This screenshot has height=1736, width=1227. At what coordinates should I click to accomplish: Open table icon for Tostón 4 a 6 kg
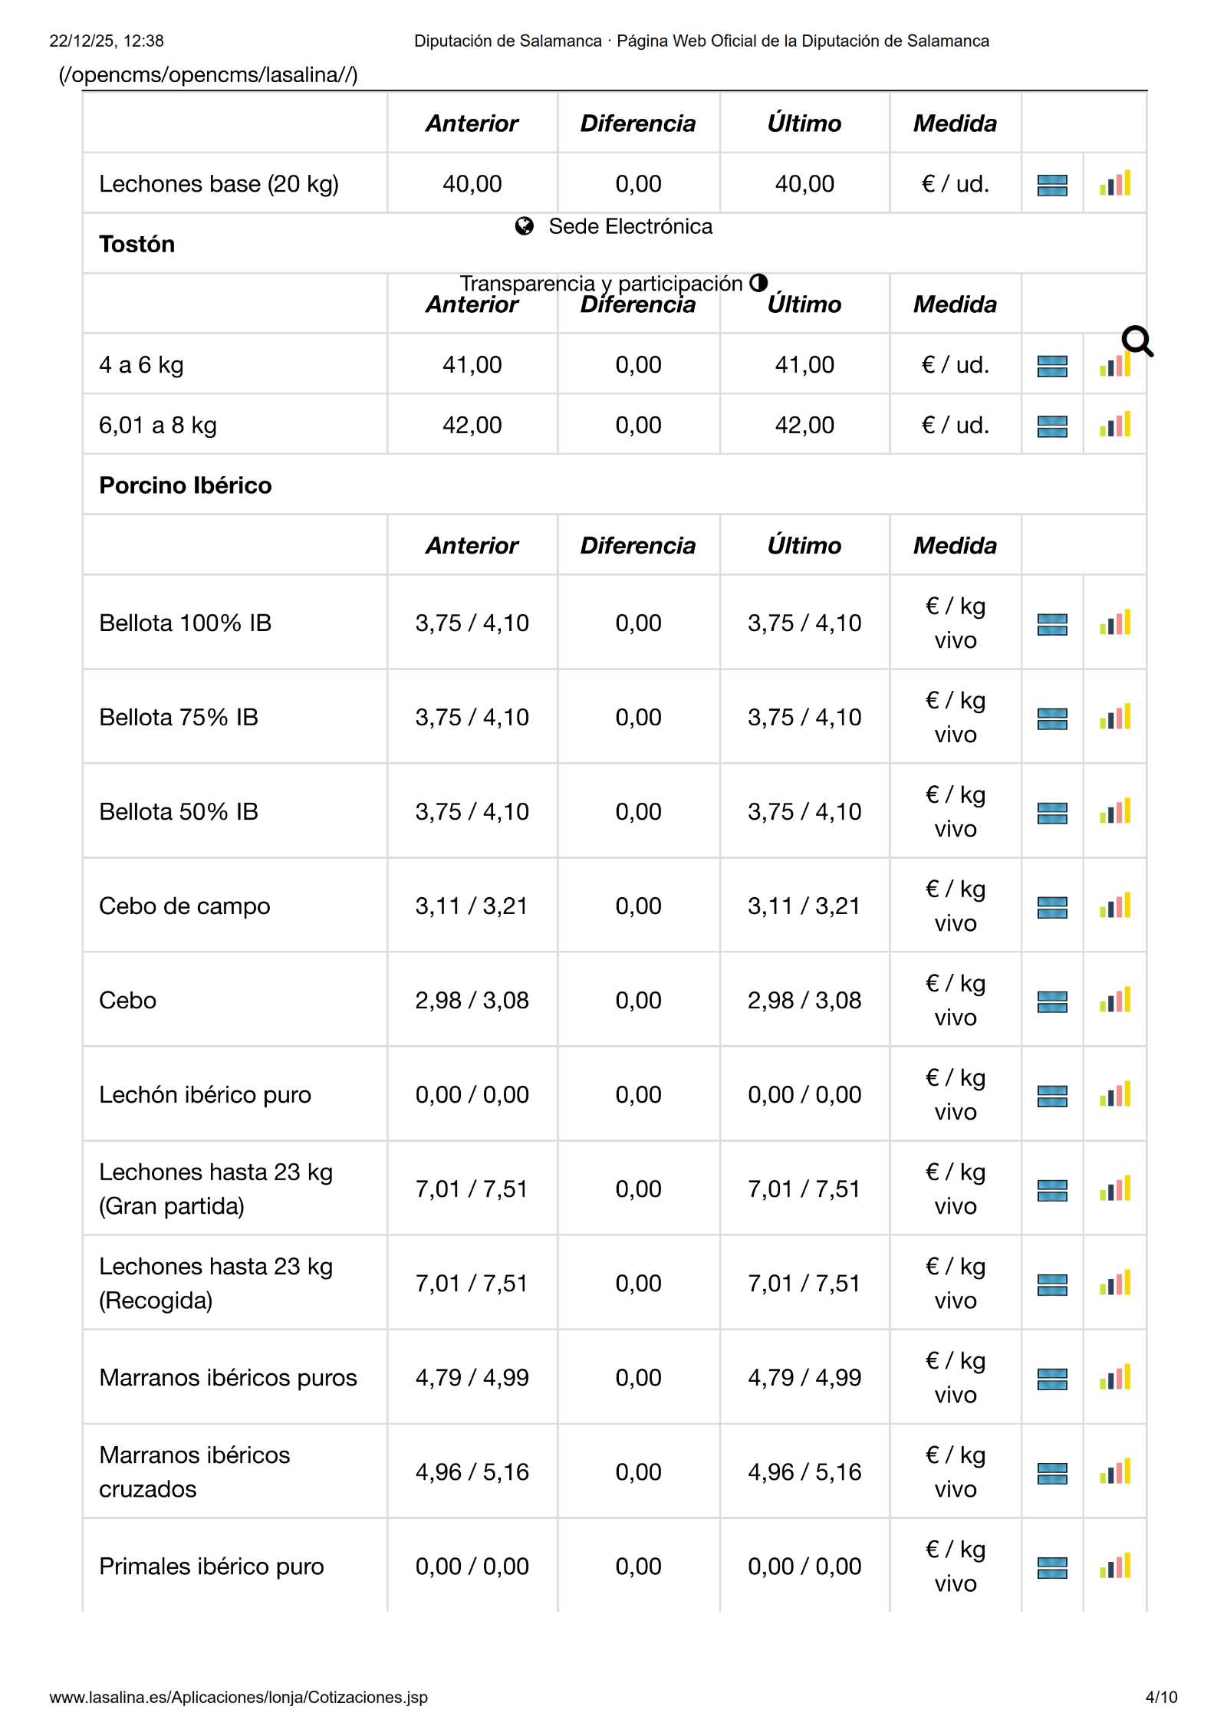coord(1052,366)
